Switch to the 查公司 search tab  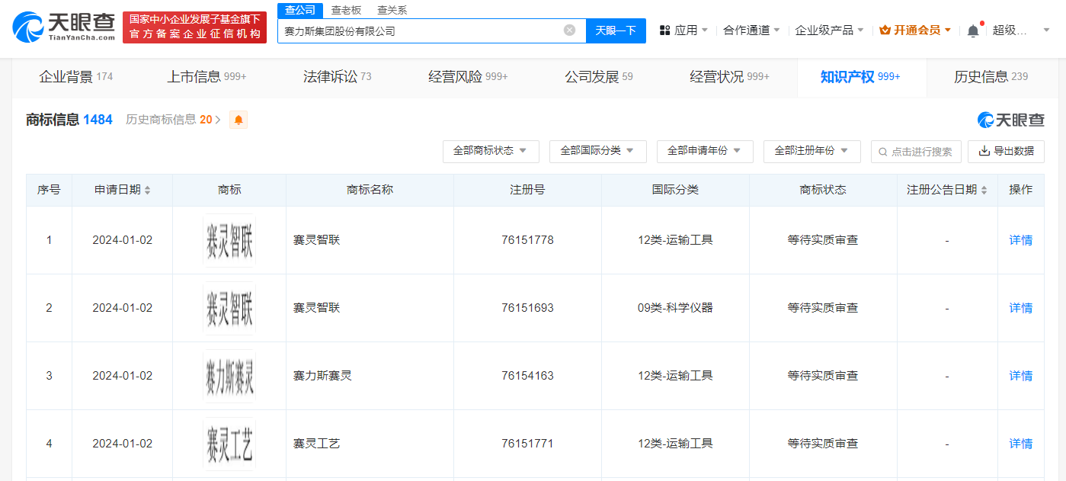click(300, 10)
